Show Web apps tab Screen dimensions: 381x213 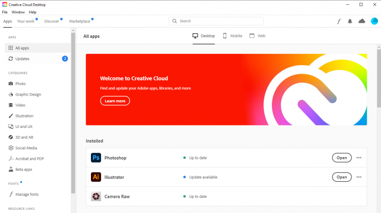257,36
